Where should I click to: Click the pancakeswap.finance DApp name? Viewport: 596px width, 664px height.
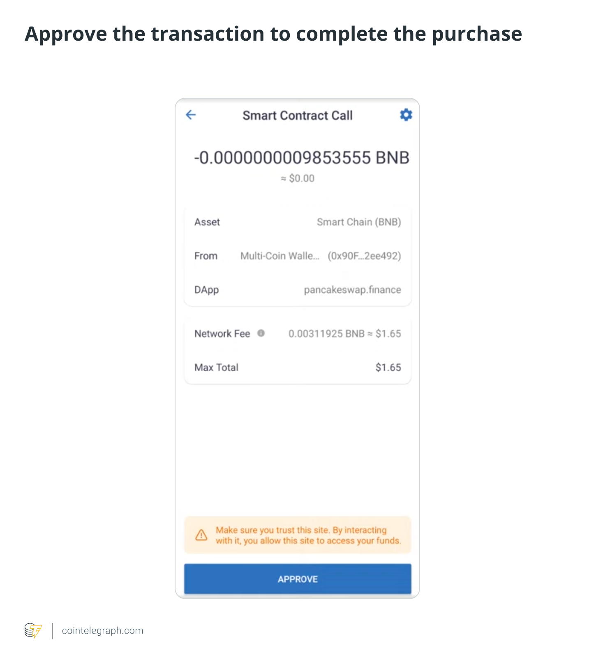352,290
